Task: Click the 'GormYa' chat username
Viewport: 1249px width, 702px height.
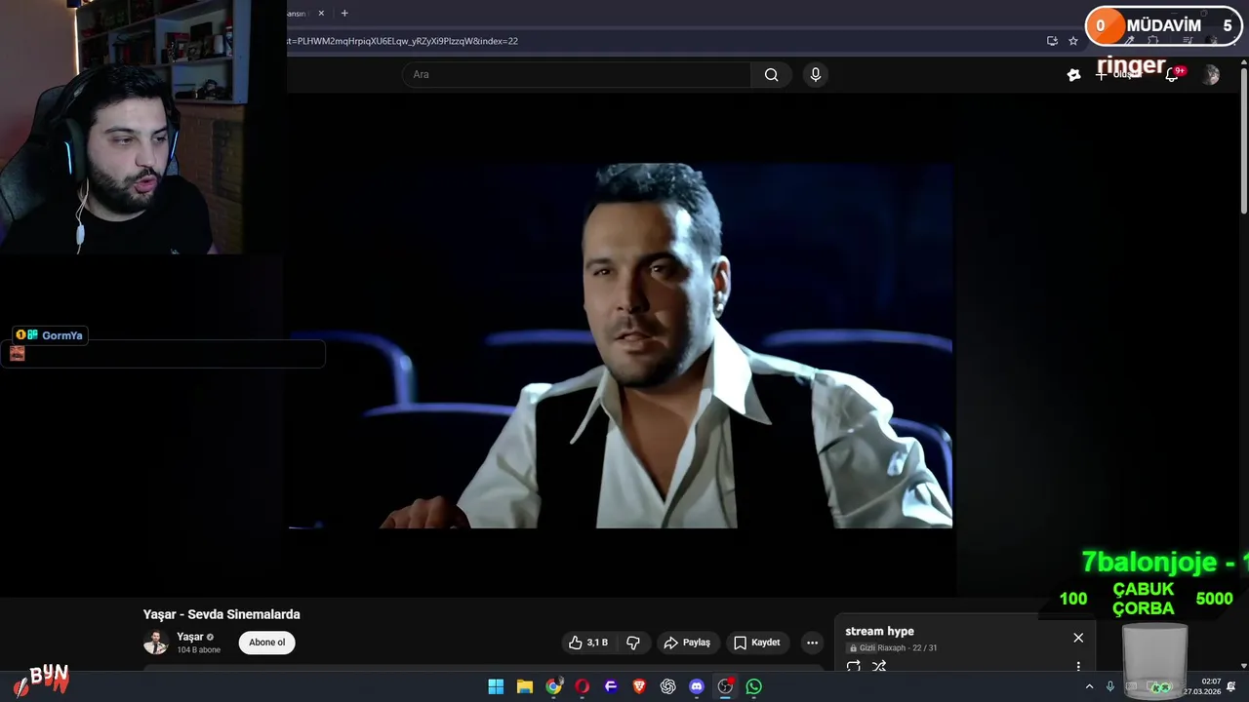Action: [62, 335]
